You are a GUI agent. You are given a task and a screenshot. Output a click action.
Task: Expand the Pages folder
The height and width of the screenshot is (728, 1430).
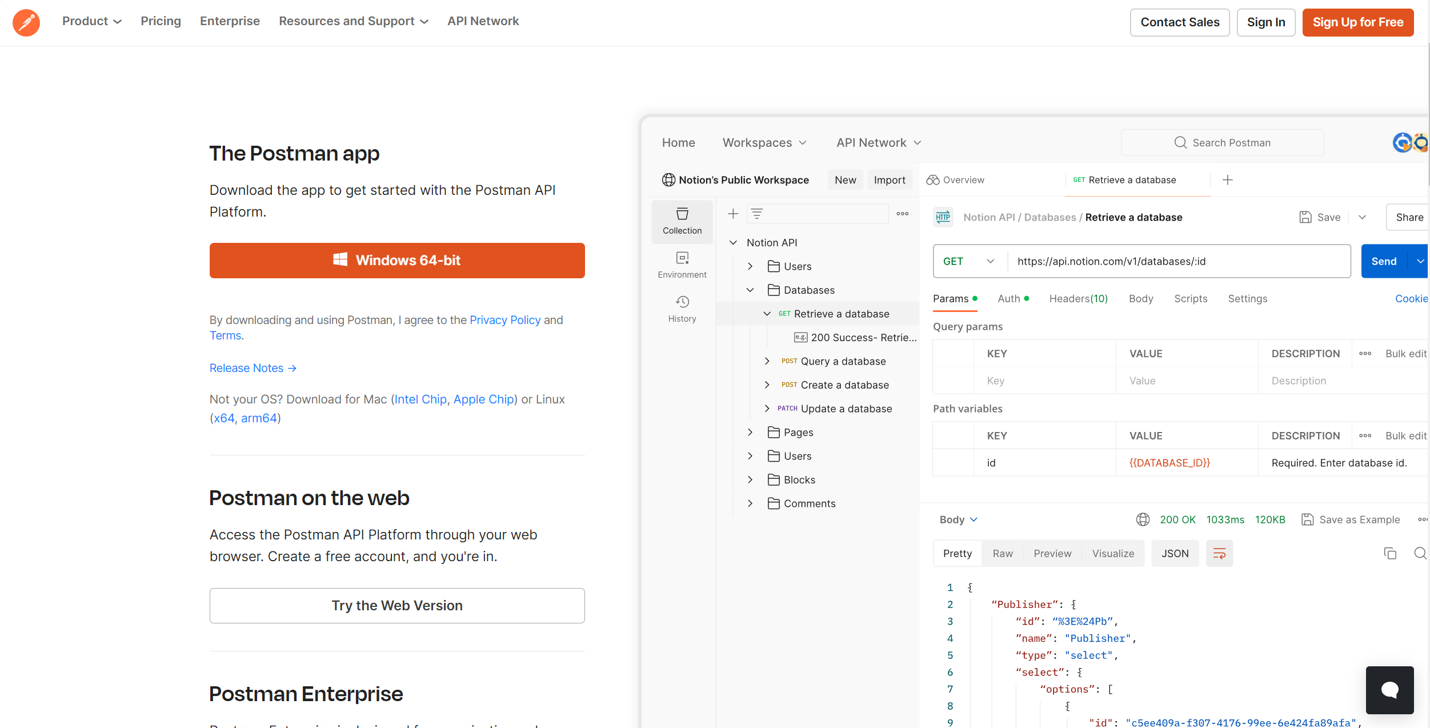click(x=750, y=433)
